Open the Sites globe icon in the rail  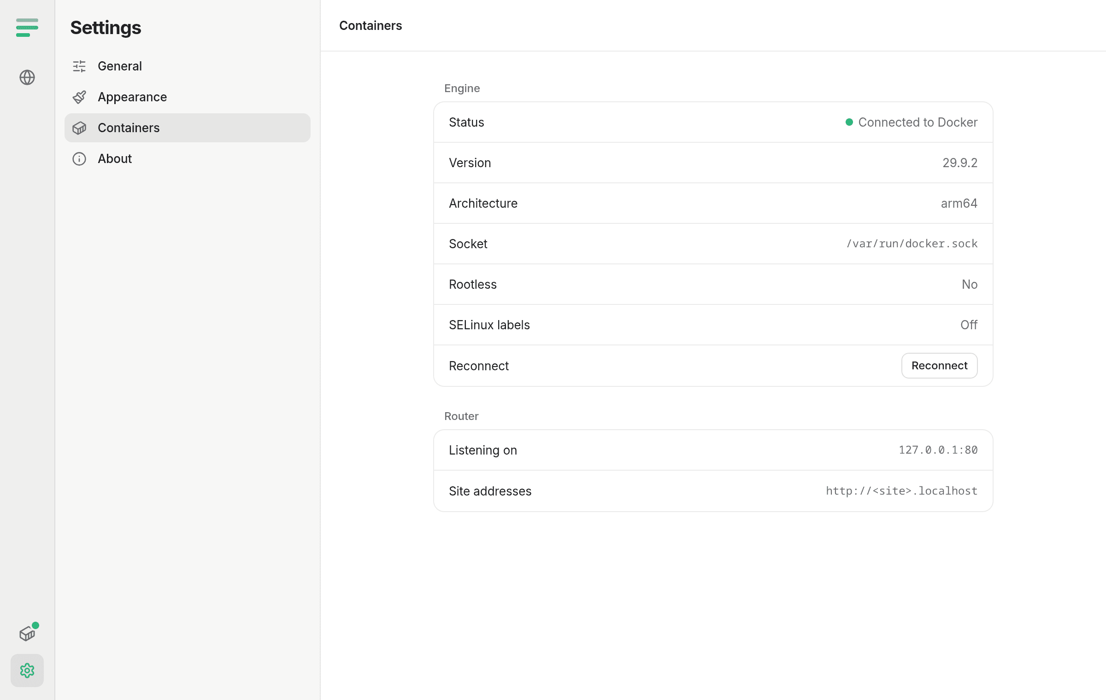click(27, 77)
